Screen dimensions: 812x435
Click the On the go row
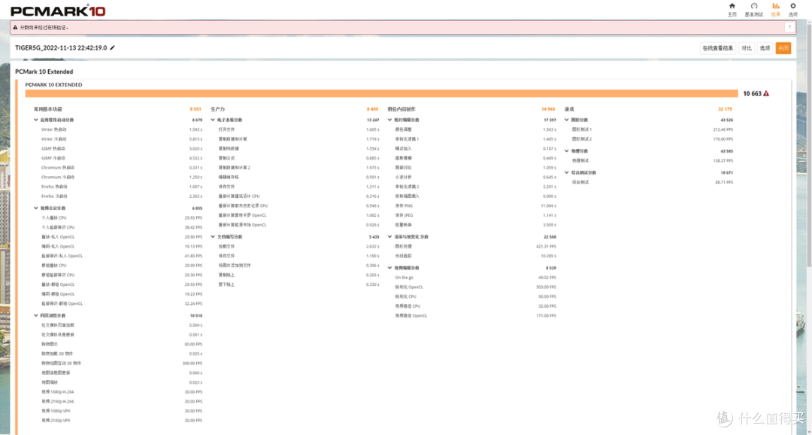click(x=476, y=278)
